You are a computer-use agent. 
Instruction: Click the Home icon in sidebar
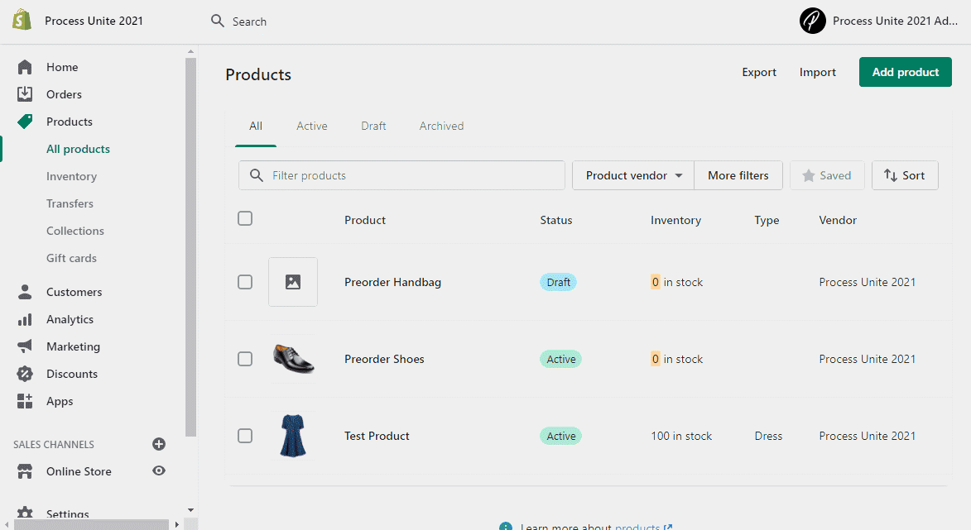(25, 67)
